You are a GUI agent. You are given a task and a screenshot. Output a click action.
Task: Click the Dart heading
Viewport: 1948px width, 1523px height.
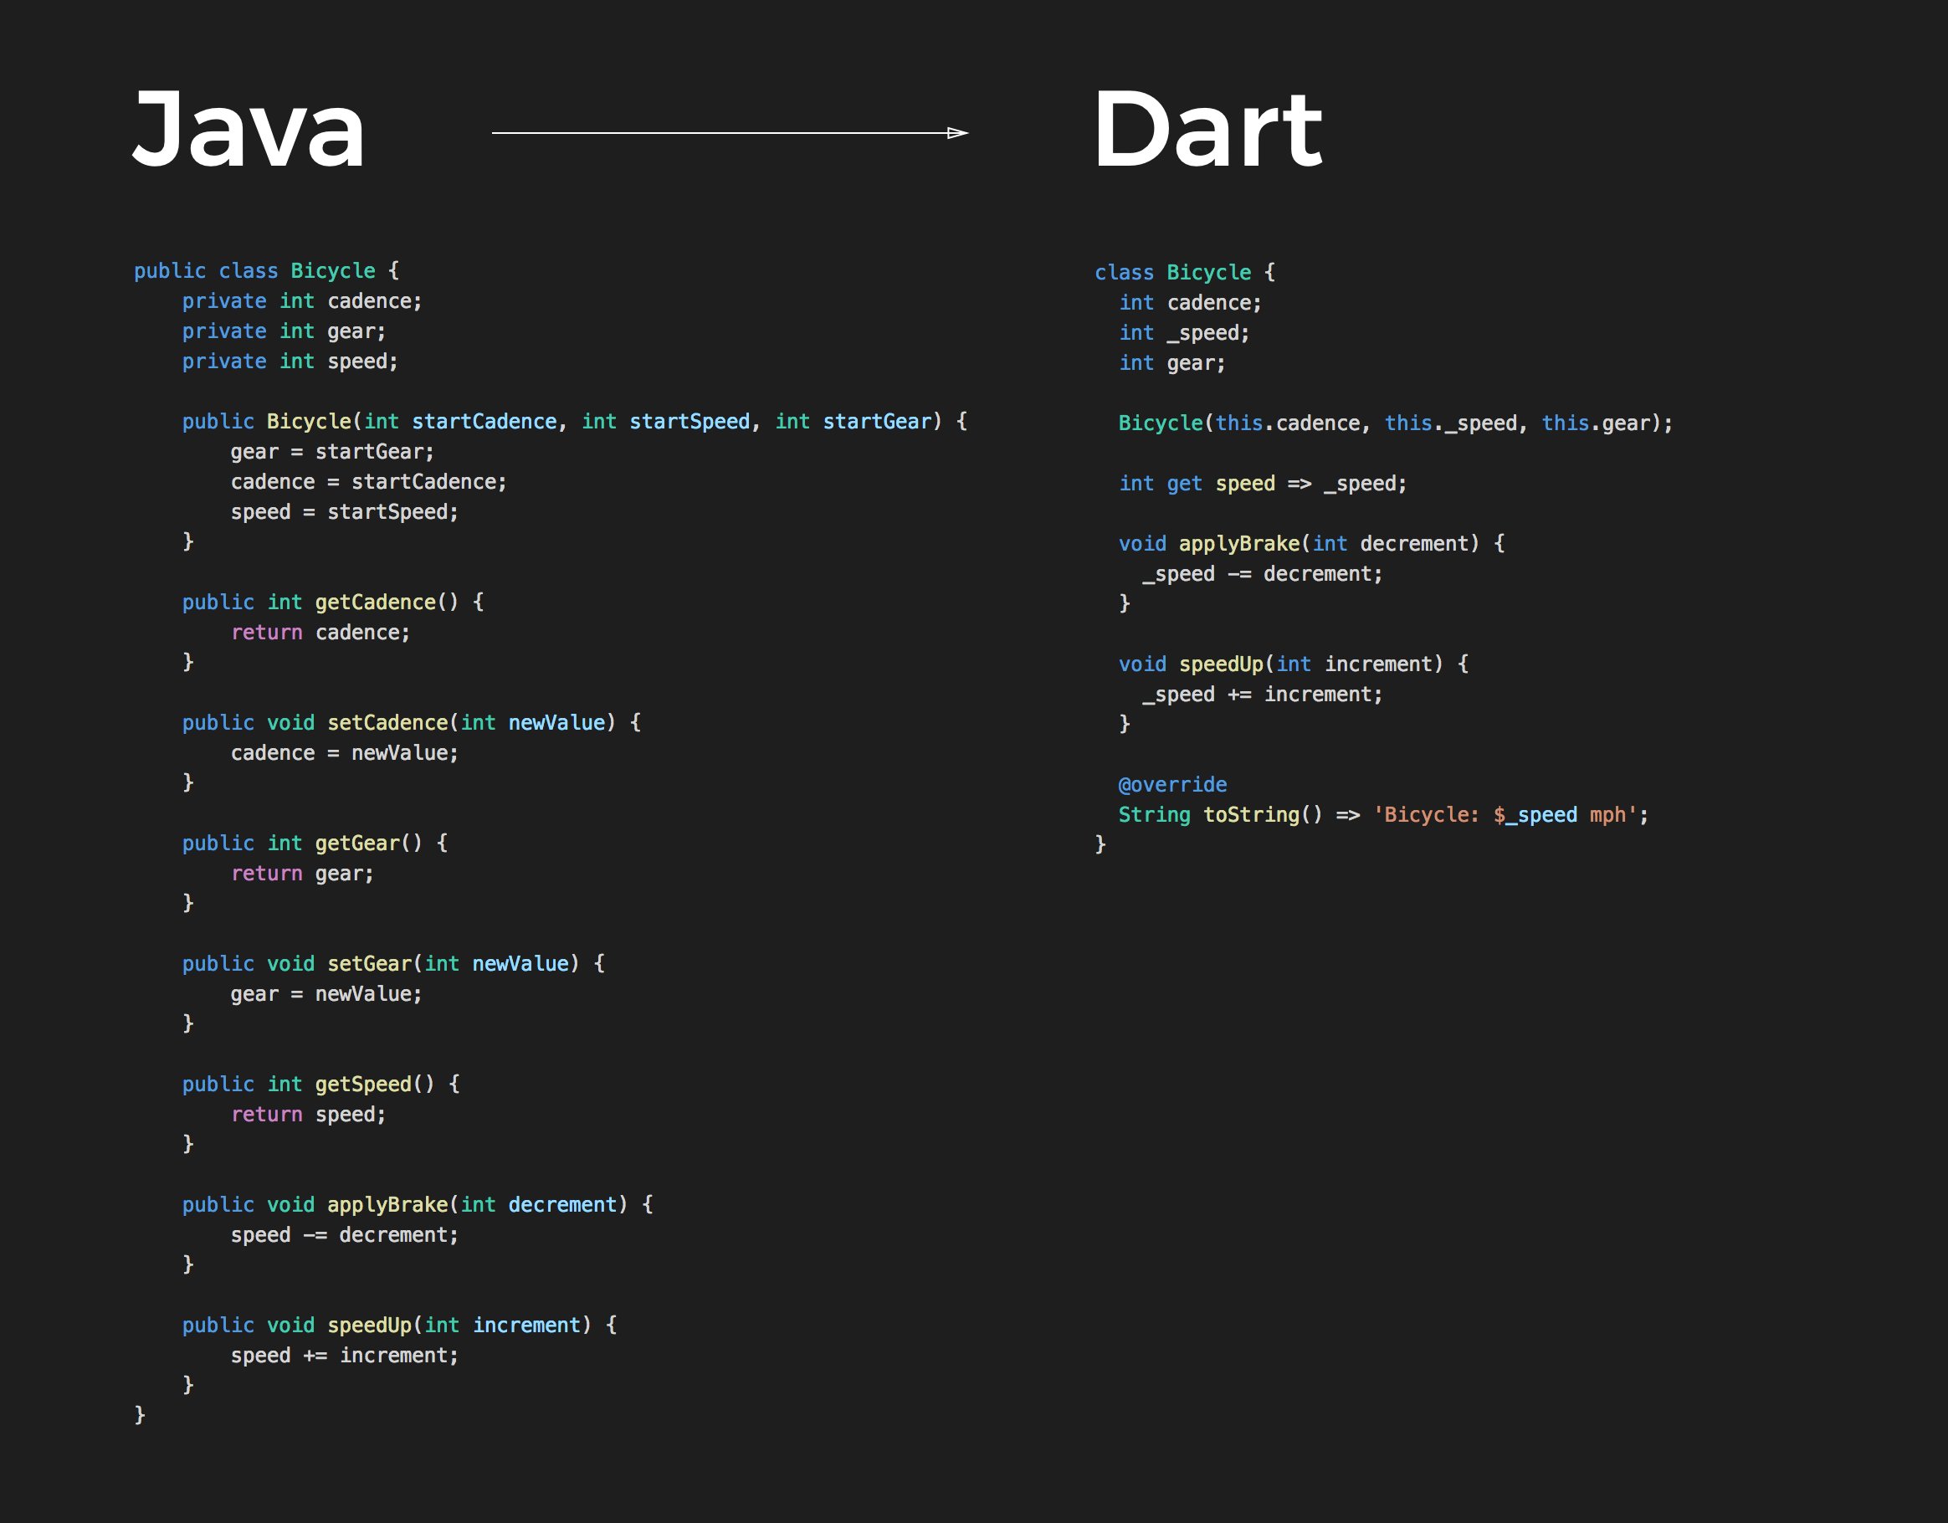1207,130
